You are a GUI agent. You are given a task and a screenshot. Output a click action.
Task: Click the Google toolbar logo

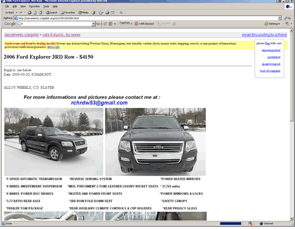(10, 24)
